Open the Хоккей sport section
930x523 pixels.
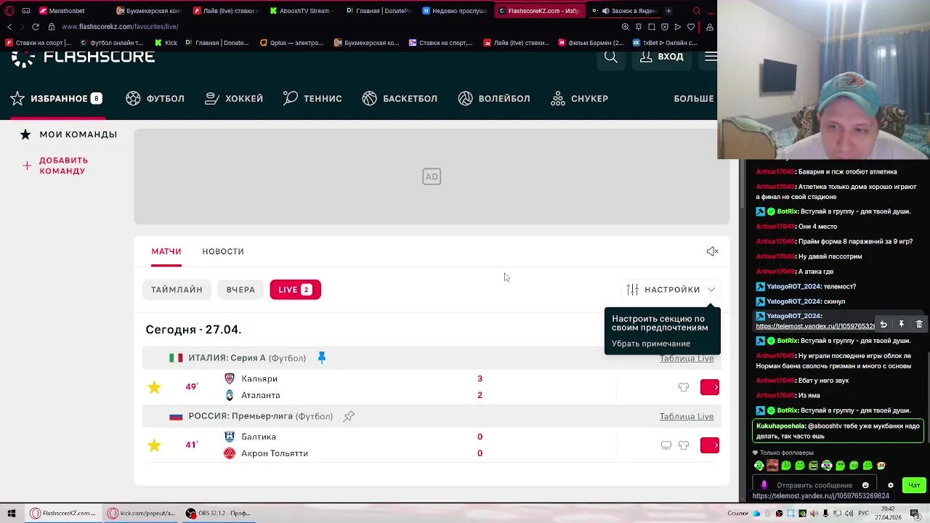coord(234,98)
